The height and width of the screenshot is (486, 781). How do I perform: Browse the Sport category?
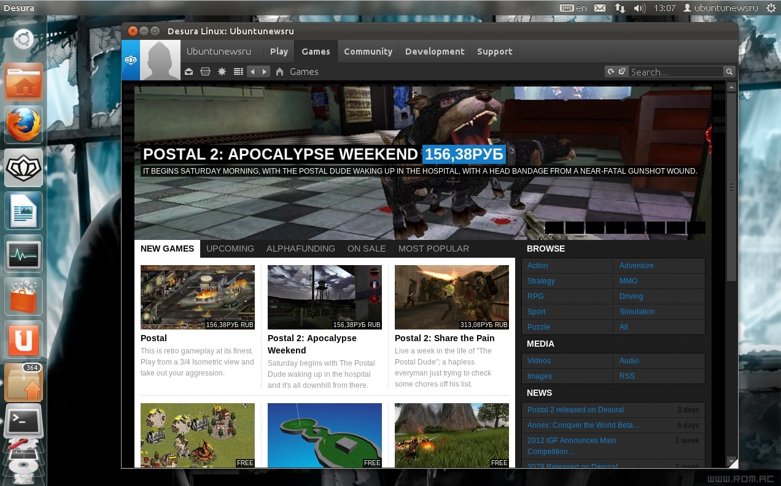click(536, 312)
